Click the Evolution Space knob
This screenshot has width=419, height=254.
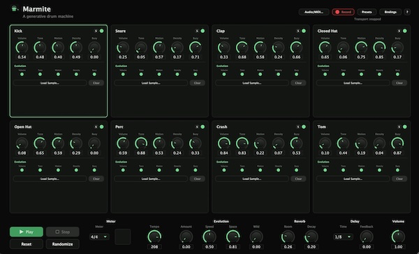233,237
